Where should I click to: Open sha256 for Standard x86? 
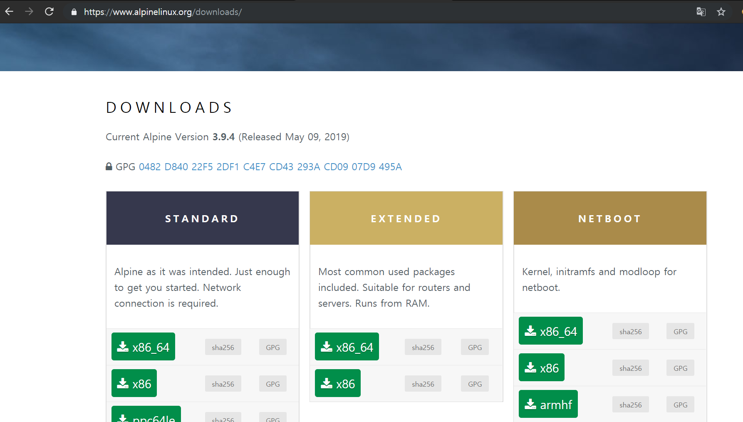(x=223, y=384)
